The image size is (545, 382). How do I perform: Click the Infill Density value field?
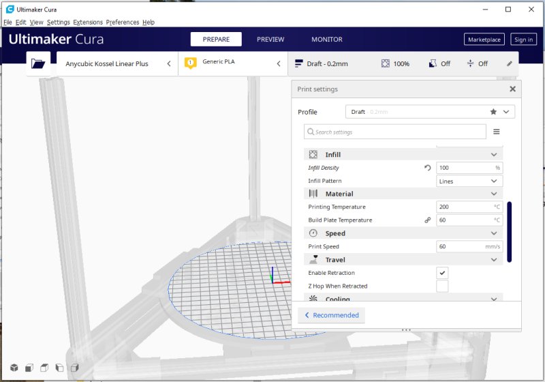tap(469, 168)
